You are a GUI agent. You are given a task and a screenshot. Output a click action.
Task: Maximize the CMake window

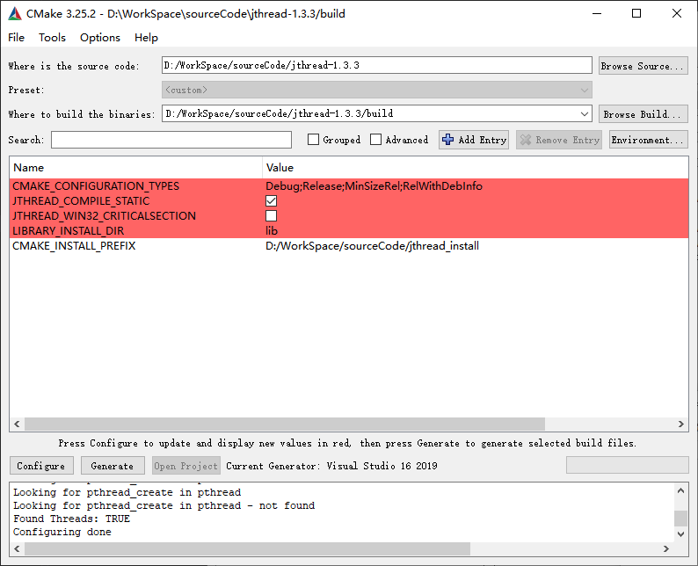(636, 14)
